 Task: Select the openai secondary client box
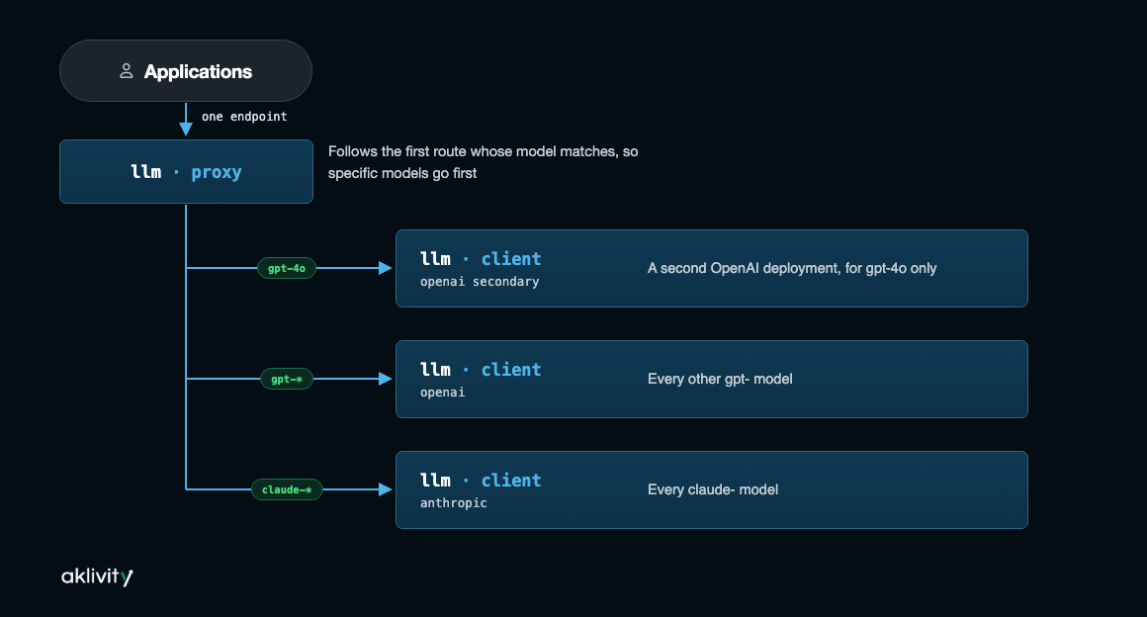click(712, 269)
